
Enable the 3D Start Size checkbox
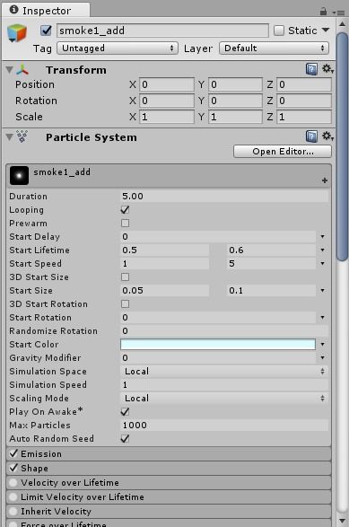click(x=125, y=277)
